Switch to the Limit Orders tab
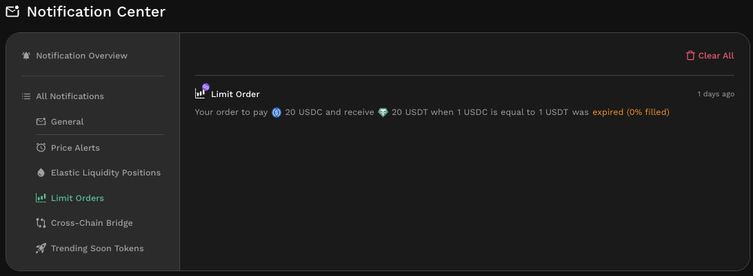The width and height of the screenshot is (753, 276). (77, 198)
